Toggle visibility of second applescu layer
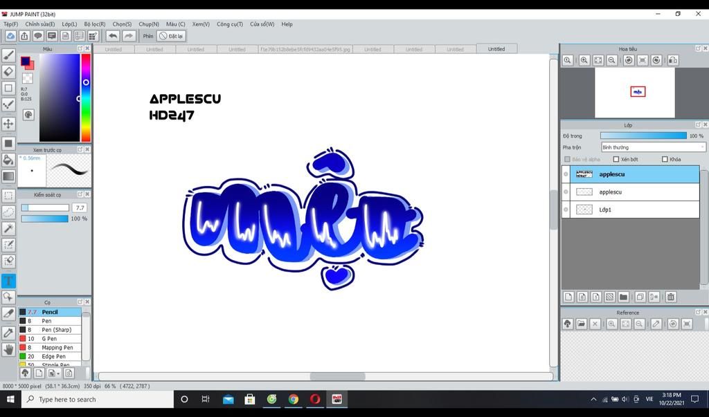The height and width of the screenshot is (417, 709). pos(566,192)
